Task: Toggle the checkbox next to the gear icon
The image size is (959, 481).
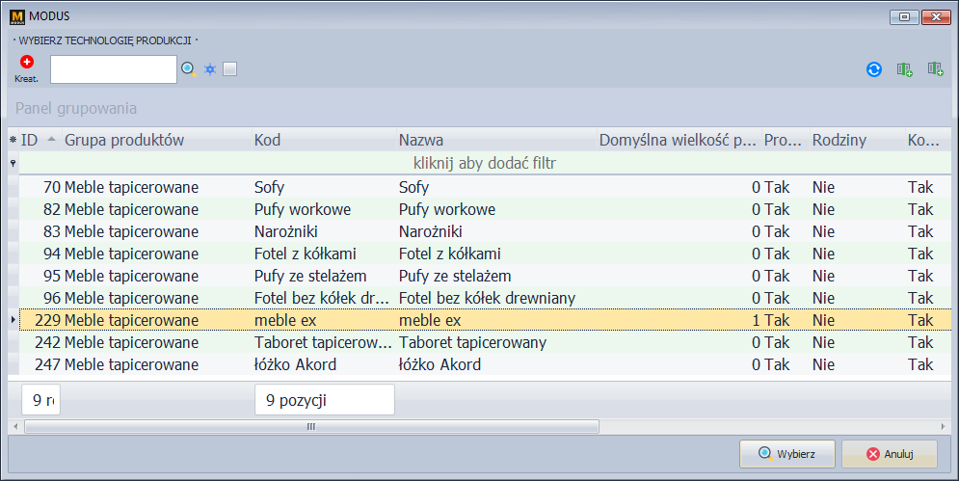Action: pos(229,69)
